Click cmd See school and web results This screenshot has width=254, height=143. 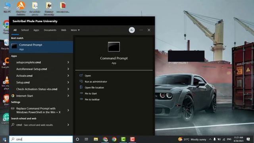(x=35, y=125)
